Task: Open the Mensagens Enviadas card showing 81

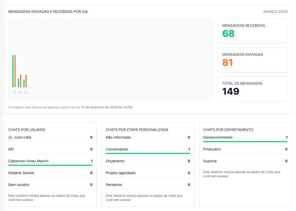Action: pyautogui.click(x=252, y=60)
